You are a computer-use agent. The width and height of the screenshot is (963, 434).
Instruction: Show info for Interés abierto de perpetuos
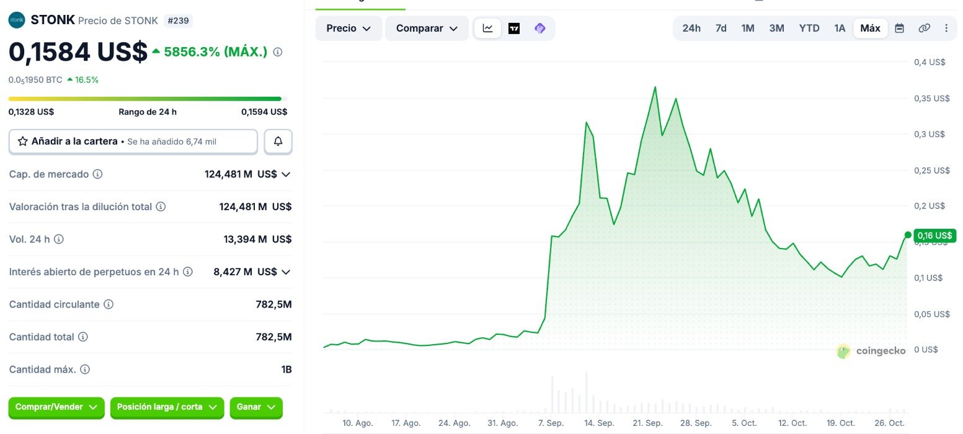coord(188,272)
